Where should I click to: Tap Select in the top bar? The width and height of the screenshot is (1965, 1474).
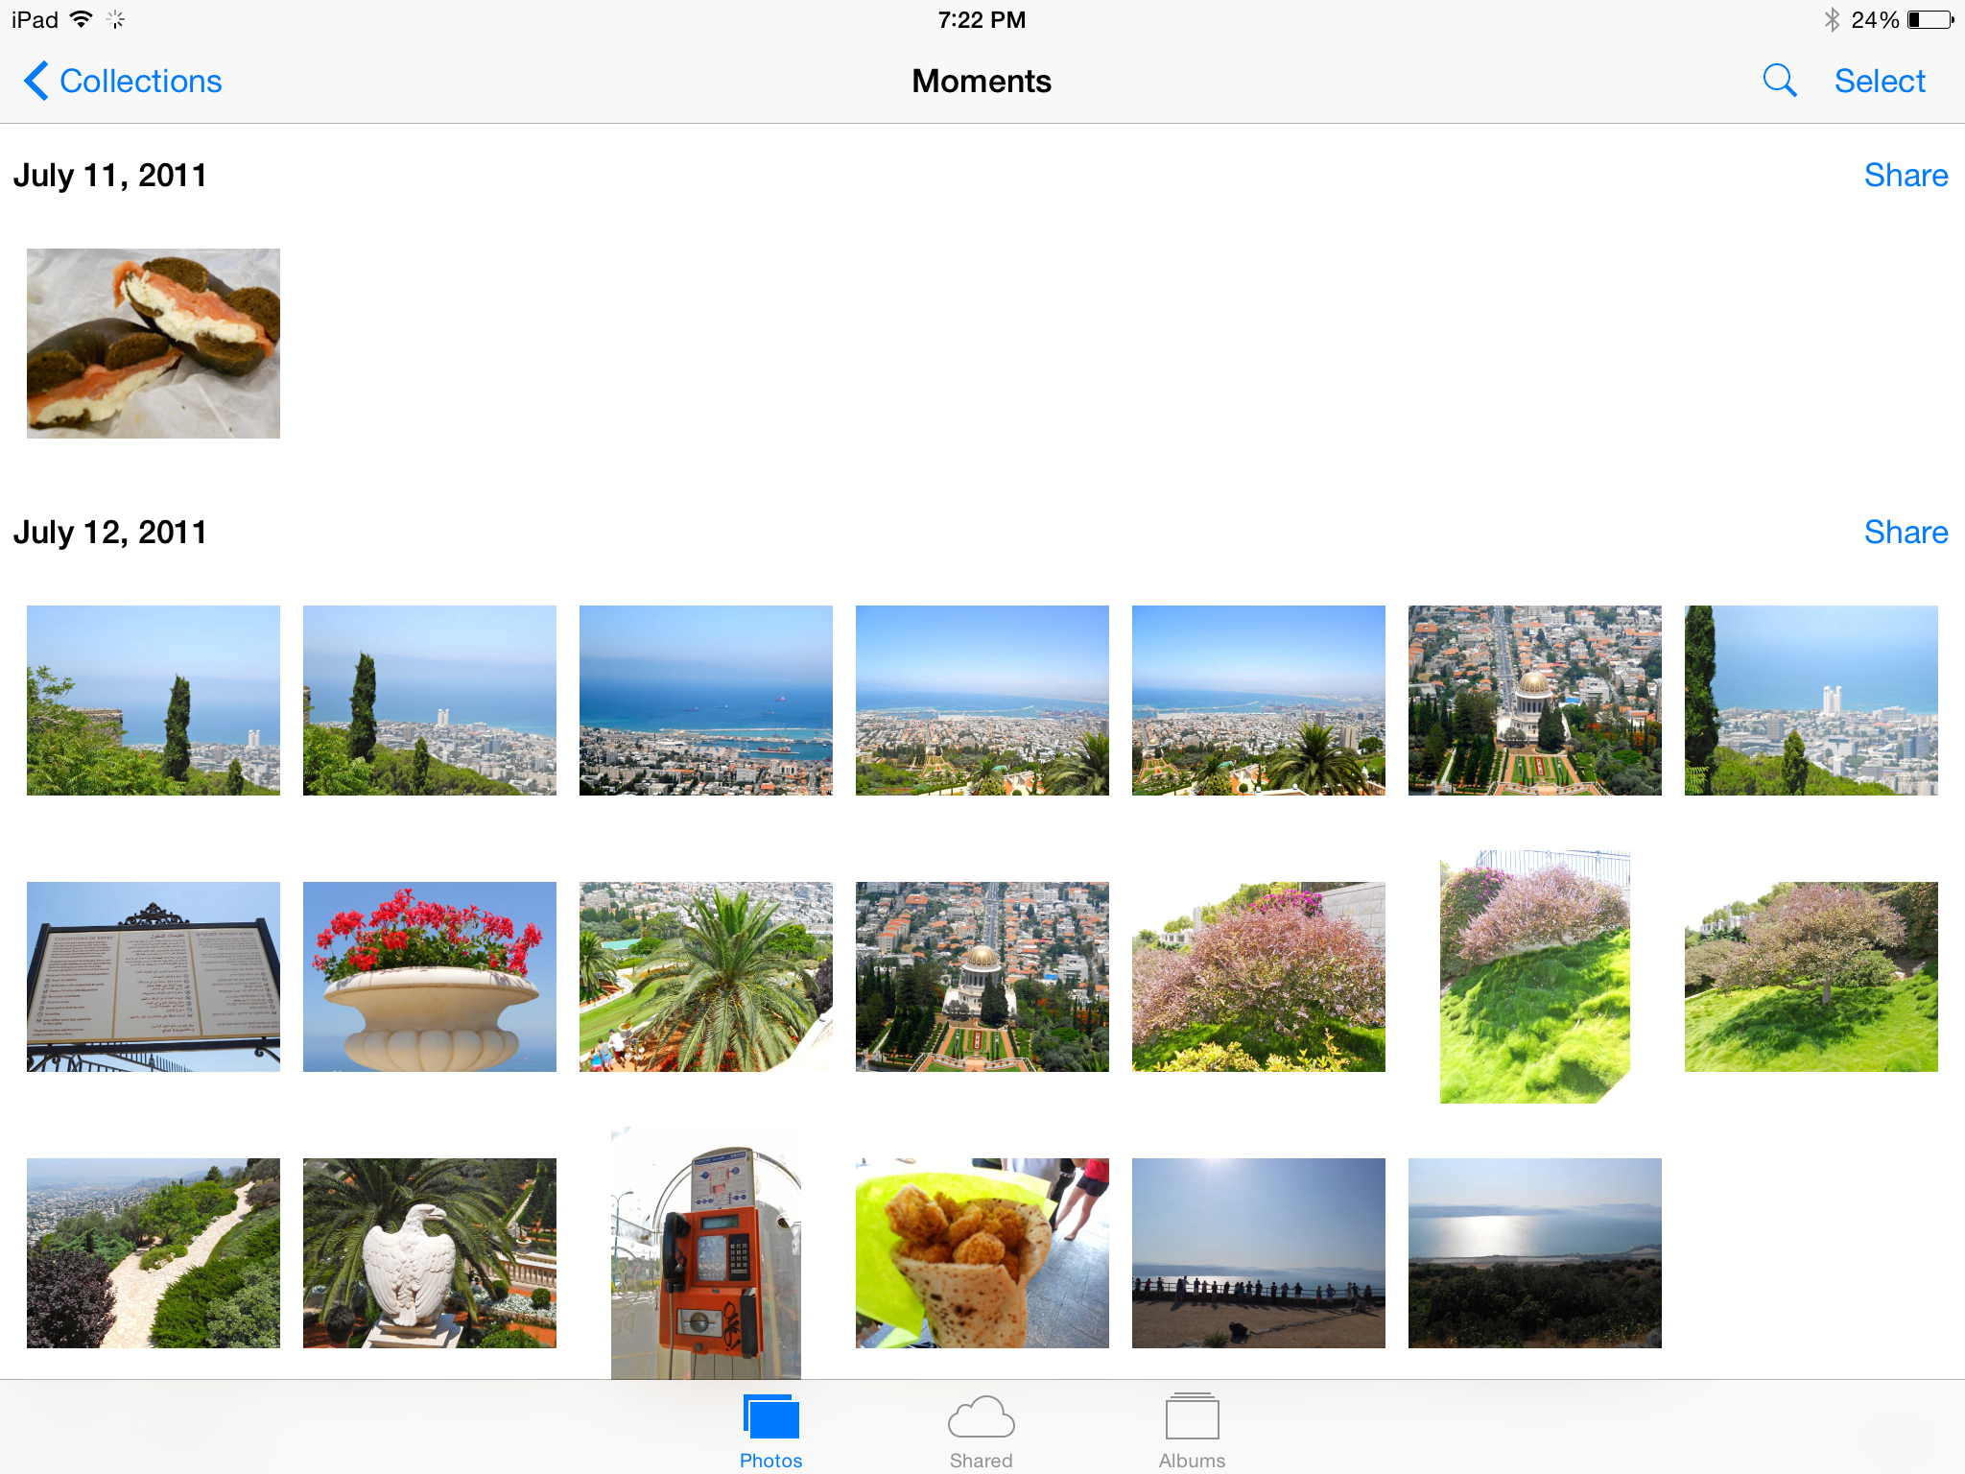pyautogui.click(x=1879, y=81)
